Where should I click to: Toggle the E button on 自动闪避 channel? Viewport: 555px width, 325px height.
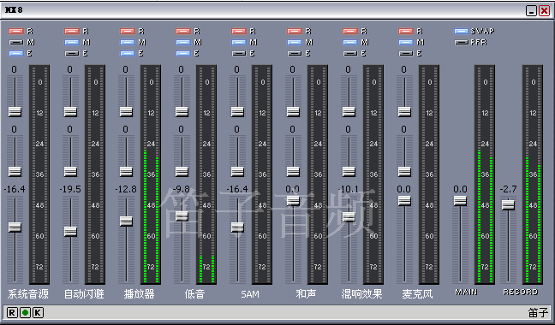click(71, 53)
